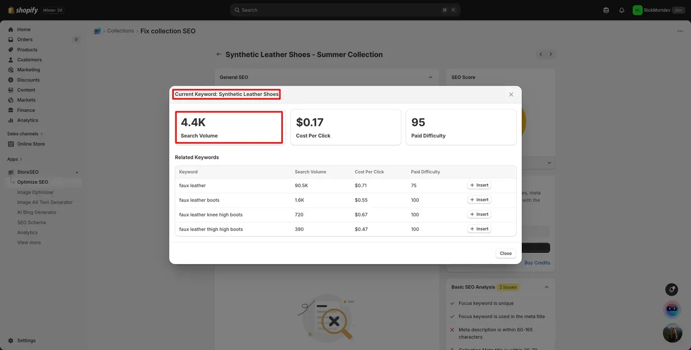691x350 pixels.
Task: Click Collections breadcrumb link
Action: click(120, 31)
